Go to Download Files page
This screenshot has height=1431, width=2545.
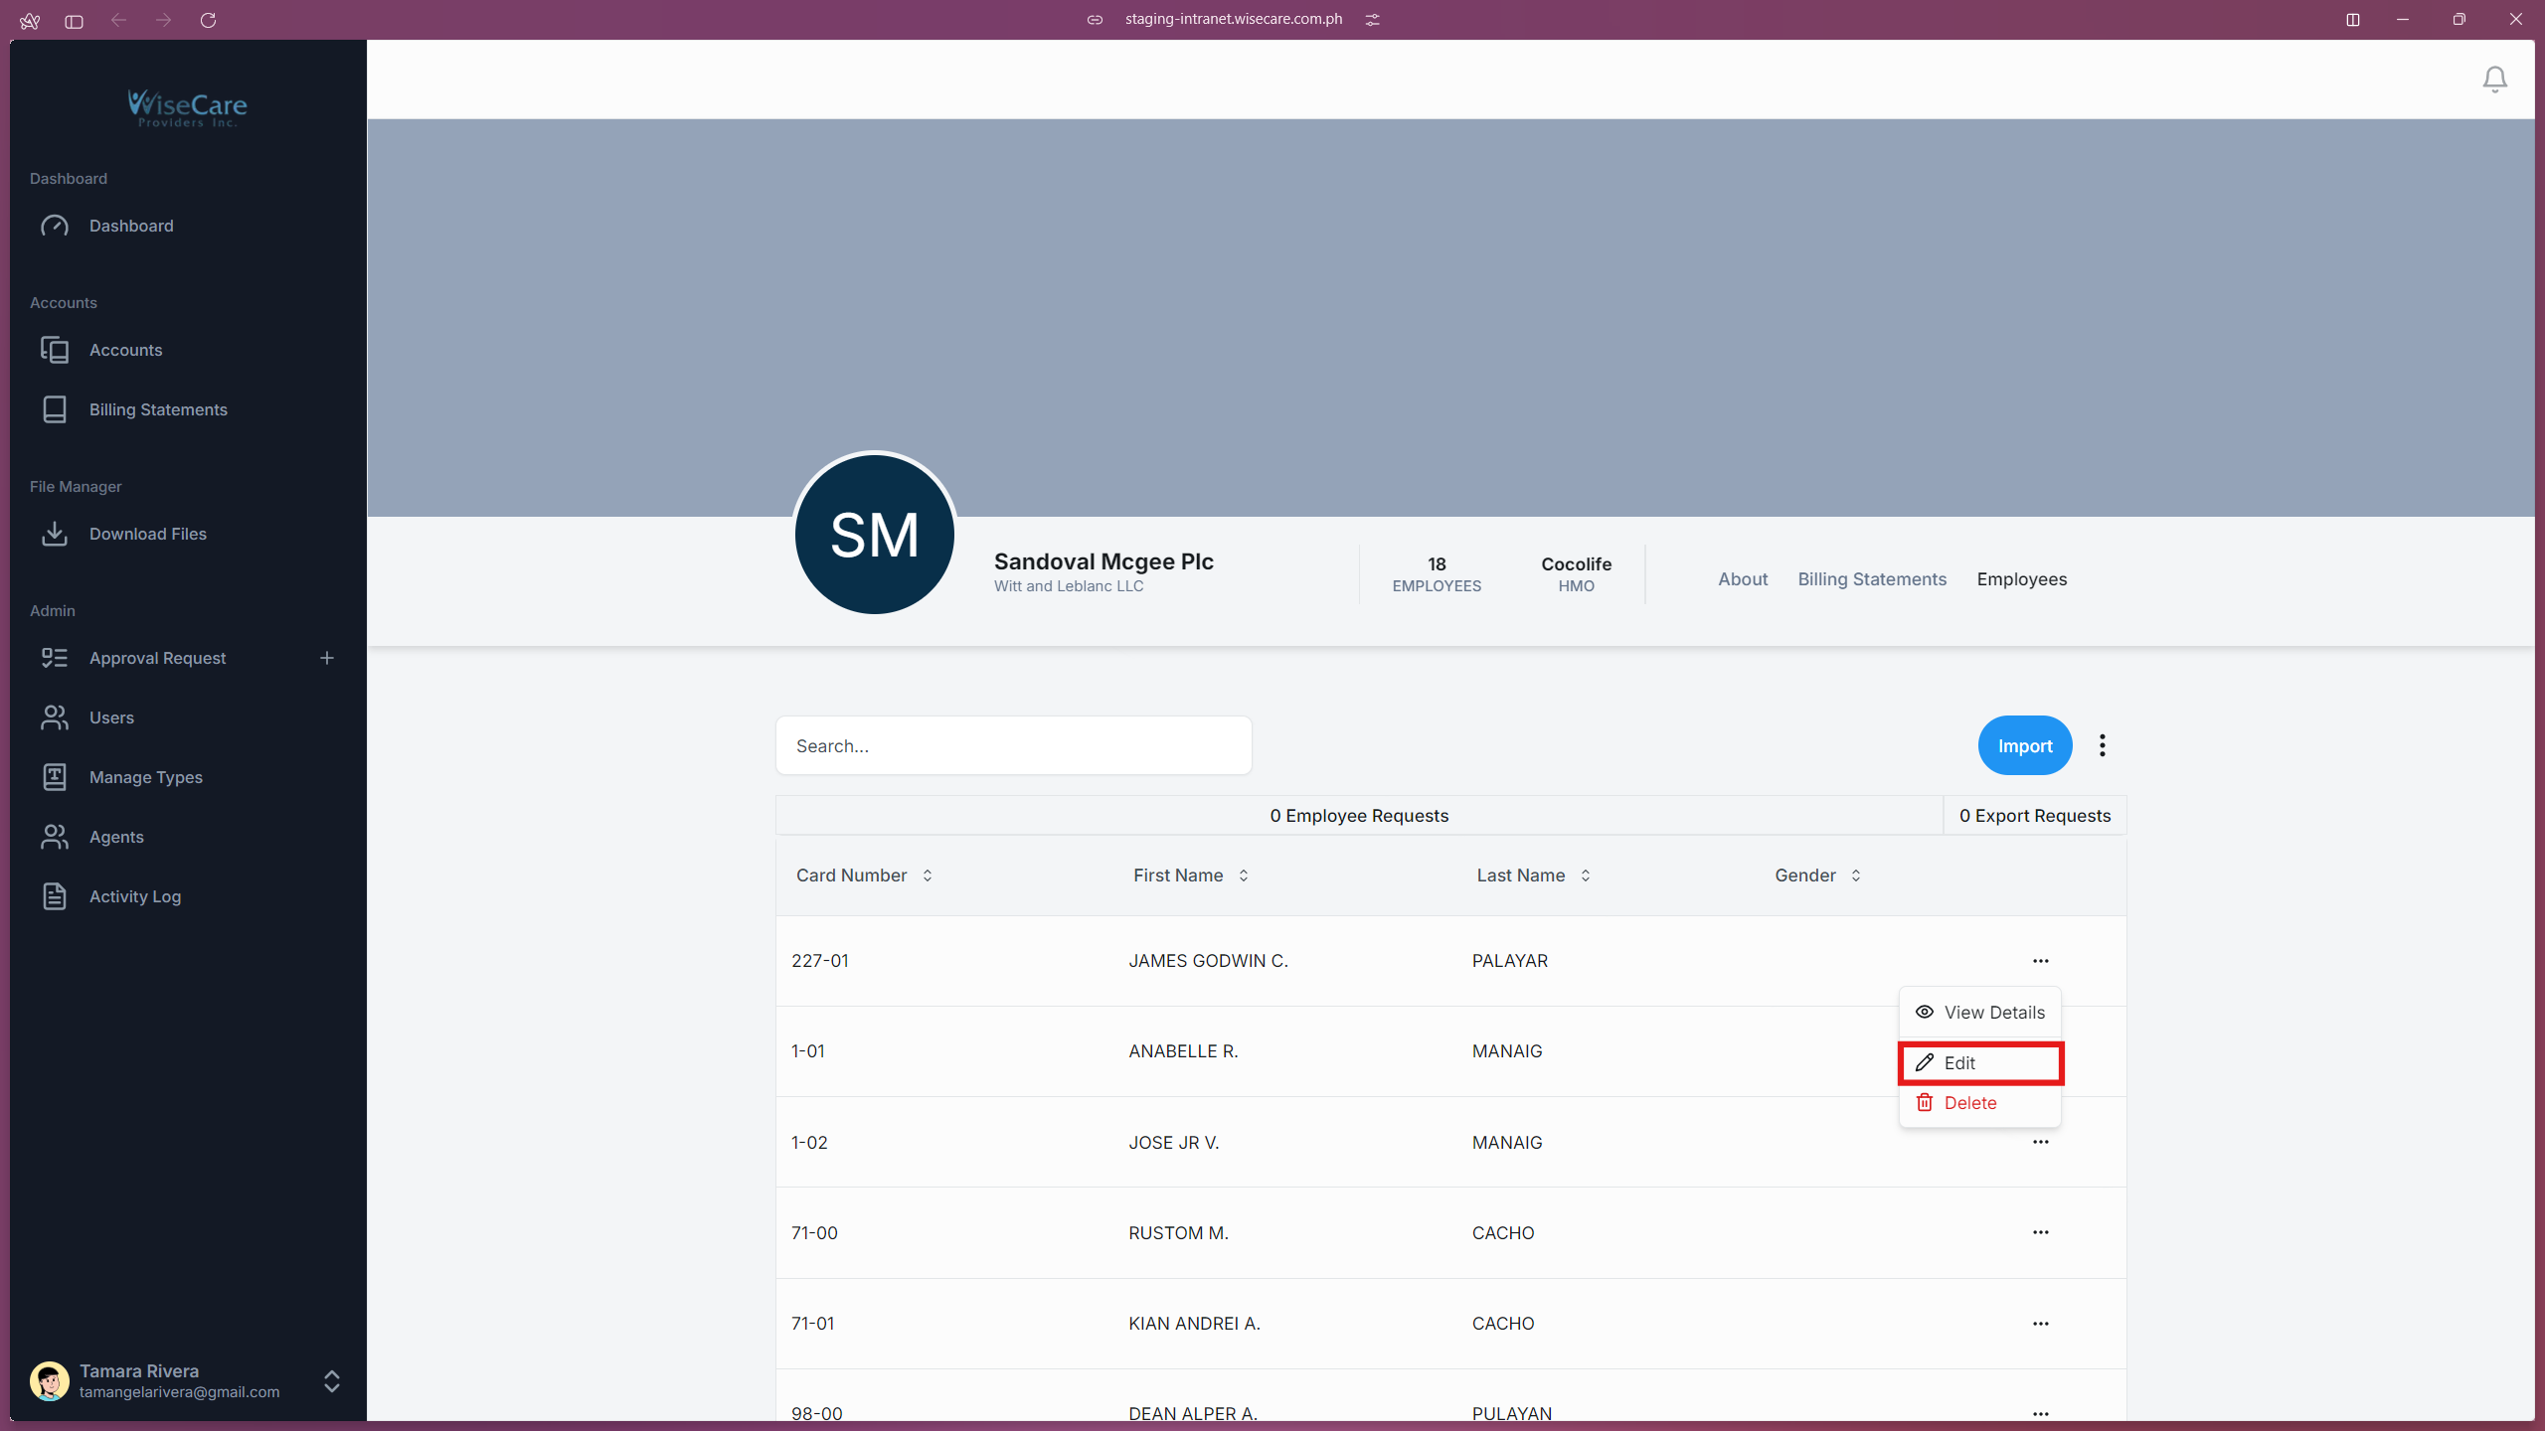coord(147,534)
